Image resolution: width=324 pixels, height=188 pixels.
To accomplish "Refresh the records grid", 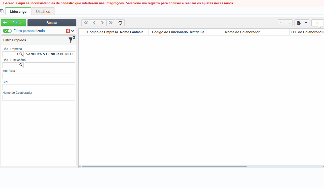I will point(120,23).
